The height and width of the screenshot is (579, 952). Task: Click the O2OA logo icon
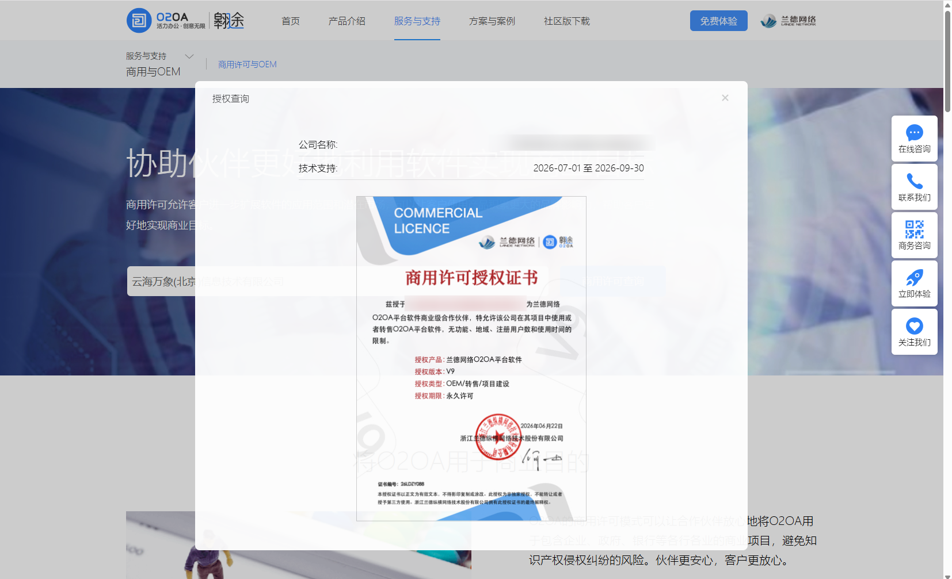pos(139,21)
